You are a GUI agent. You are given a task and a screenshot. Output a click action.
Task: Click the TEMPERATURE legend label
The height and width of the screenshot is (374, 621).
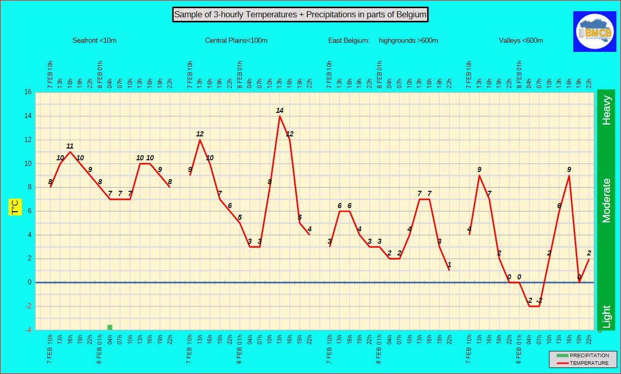tap(588, 363)
